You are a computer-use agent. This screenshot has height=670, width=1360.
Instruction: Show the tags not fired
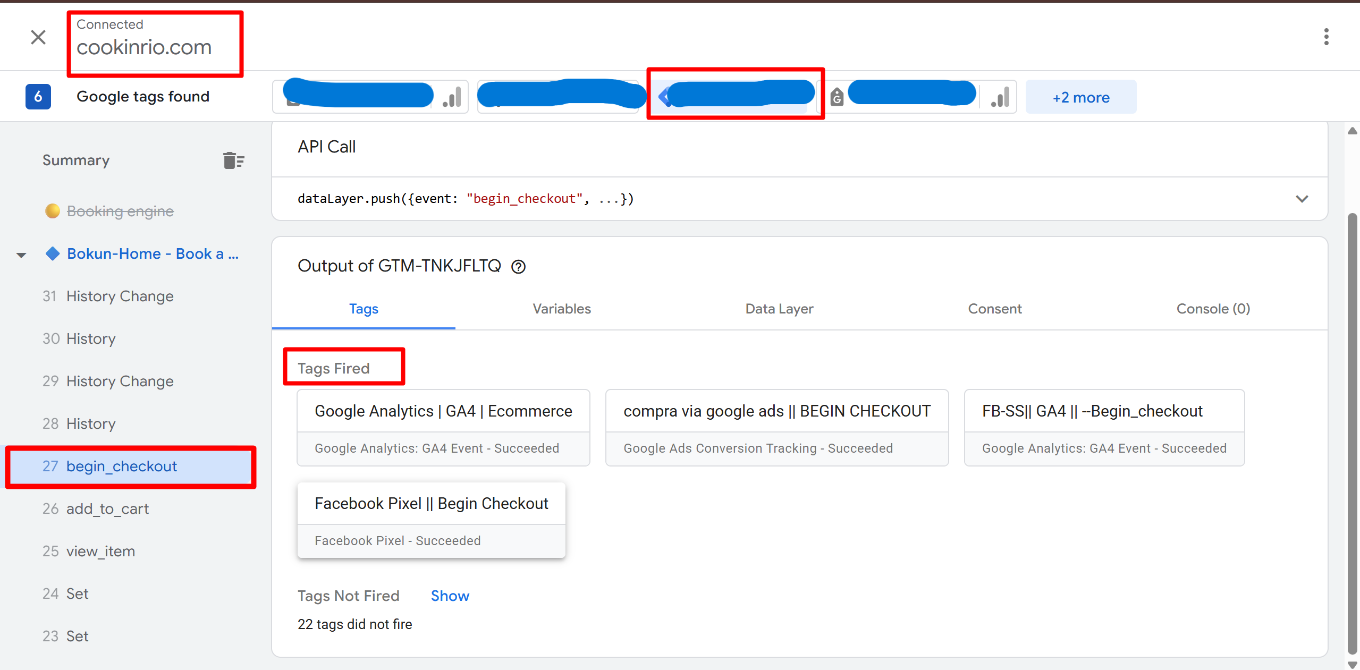450,596
